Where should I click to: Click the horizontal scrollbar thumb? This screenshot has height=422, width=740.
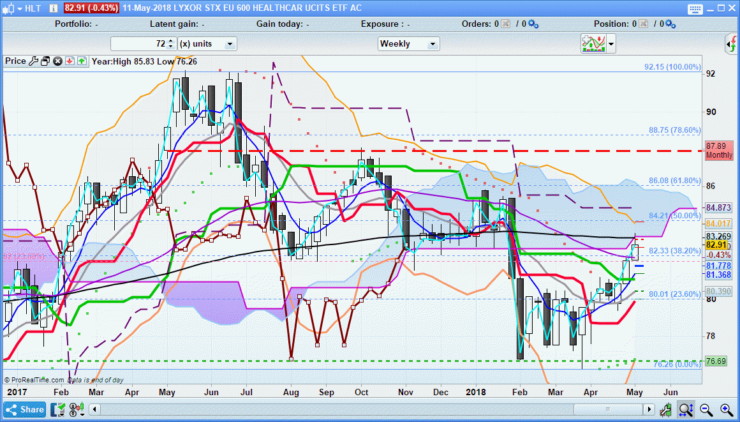click(609, 409)
